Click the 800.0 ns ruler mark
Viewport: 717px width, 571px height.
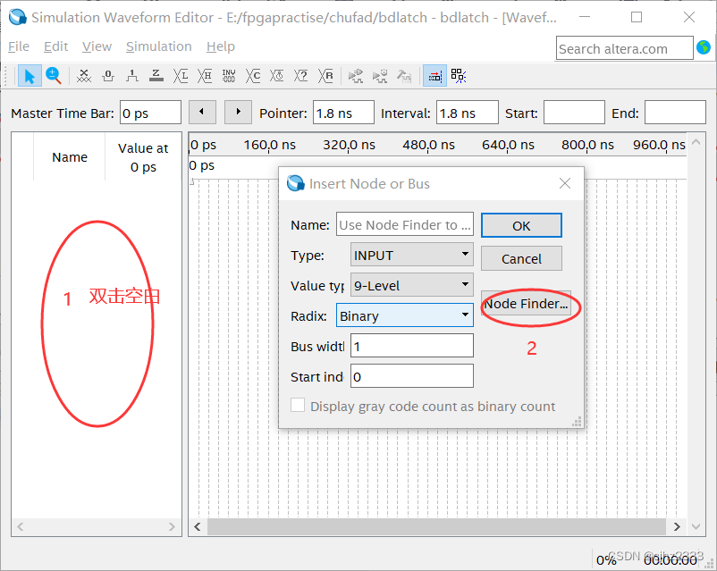[x=587, y=145]
